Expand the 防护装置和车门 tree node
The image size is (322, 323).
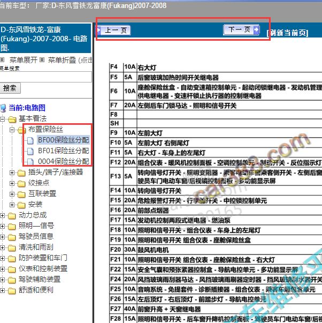2,258
